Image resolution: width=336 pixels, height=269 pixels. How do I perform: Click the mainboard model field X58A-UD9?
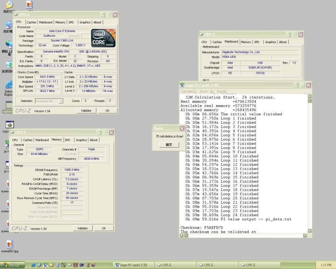(246, 57)
